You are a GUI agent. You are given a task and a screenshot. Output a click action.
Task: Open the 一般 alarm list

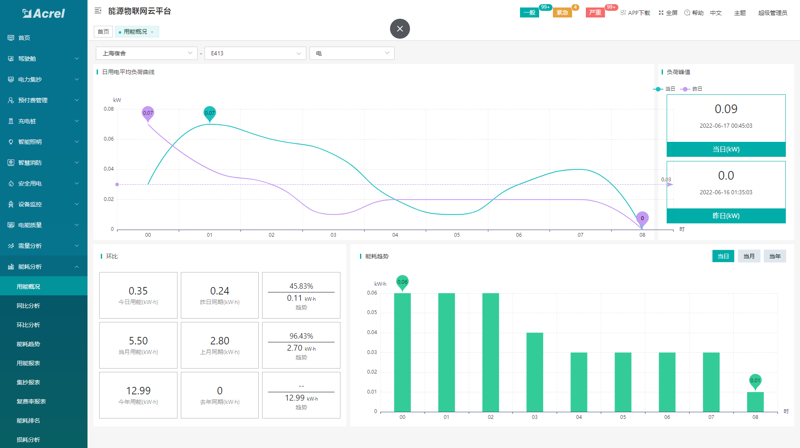(530, 12)
